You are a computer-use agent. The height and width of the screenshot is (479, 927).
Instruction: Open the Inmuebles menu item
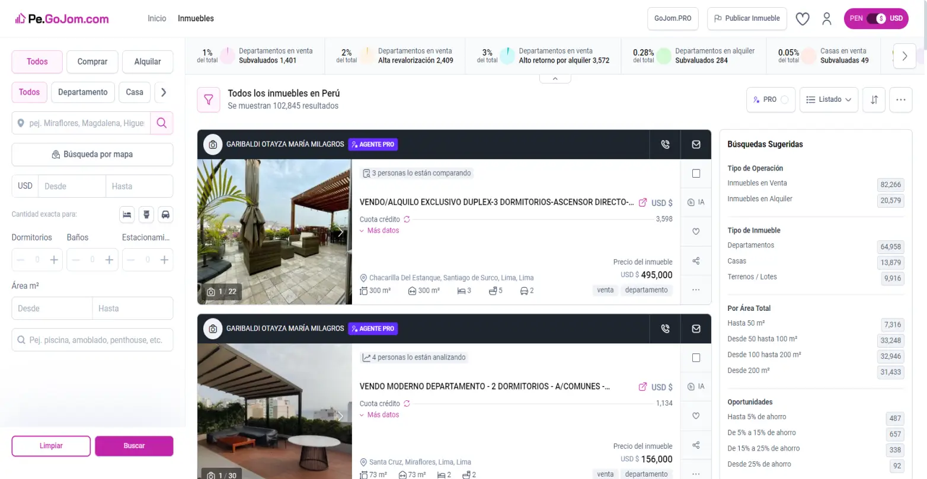coord(196,18)
